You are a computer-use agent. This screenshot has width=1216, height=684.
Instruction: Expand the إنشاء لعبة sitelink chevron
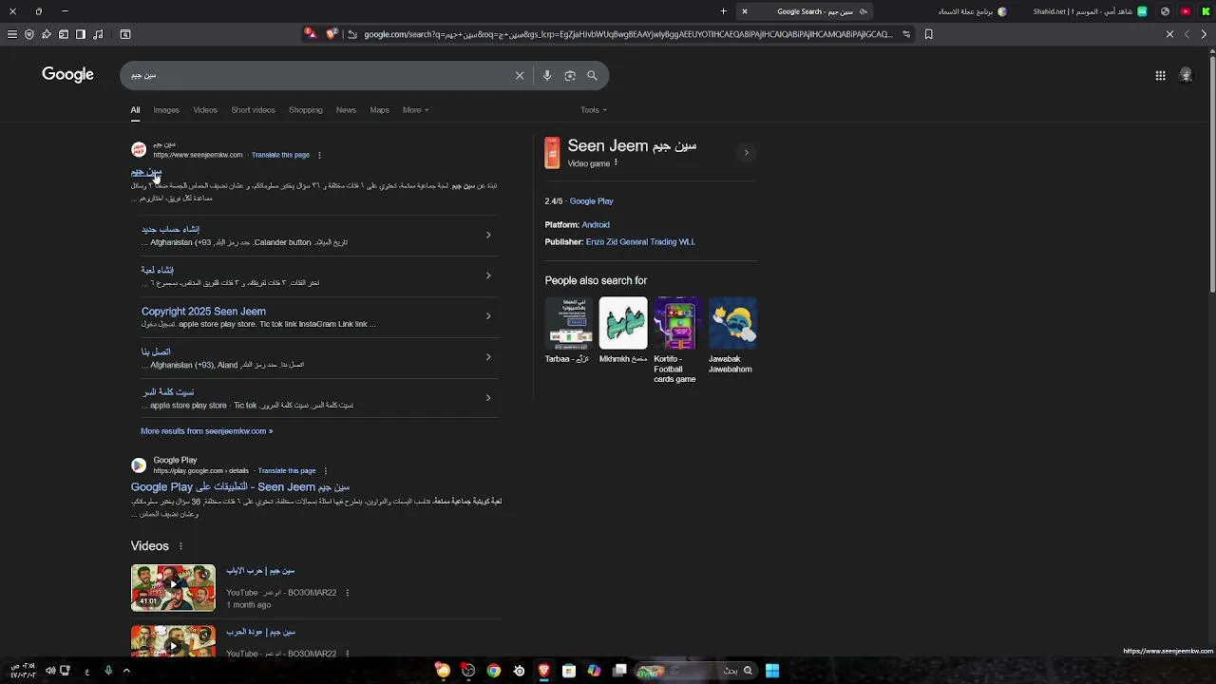click(488, 275)
